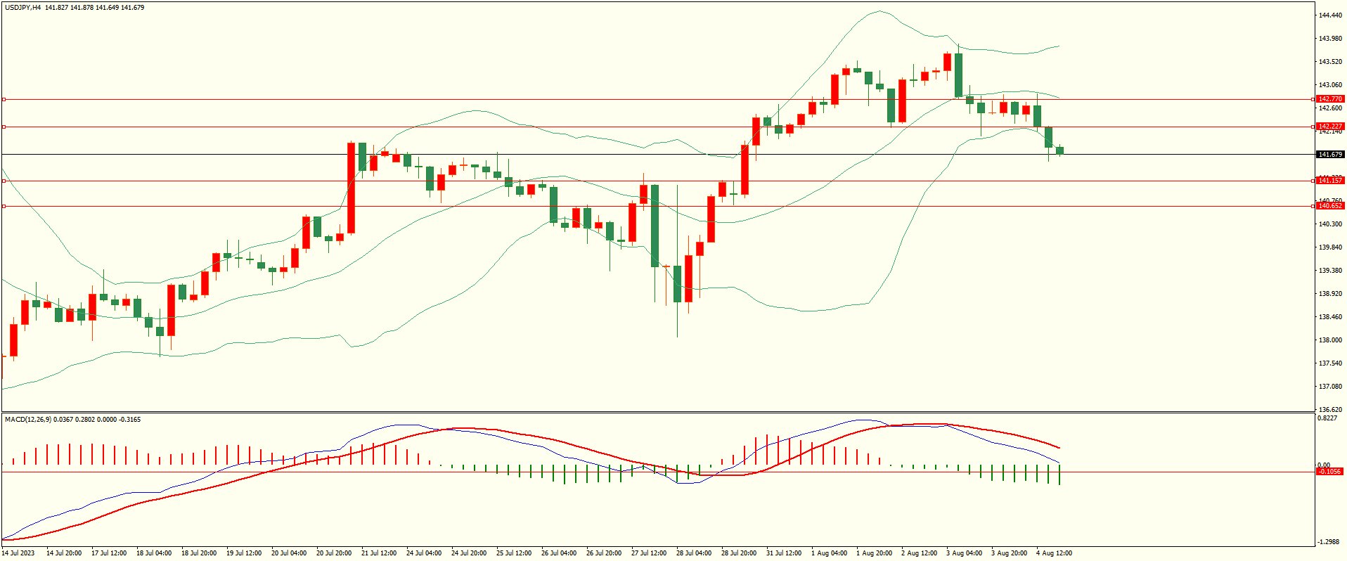
Task: Click the USDJPY,H4 chart title text
Action: pos(22,8)
